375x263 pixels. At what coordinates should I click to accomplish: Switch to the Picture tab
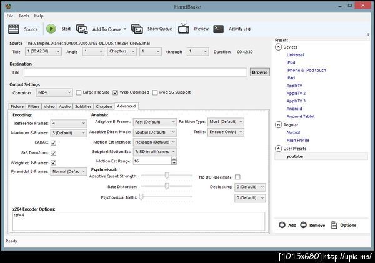coord(17,106)
